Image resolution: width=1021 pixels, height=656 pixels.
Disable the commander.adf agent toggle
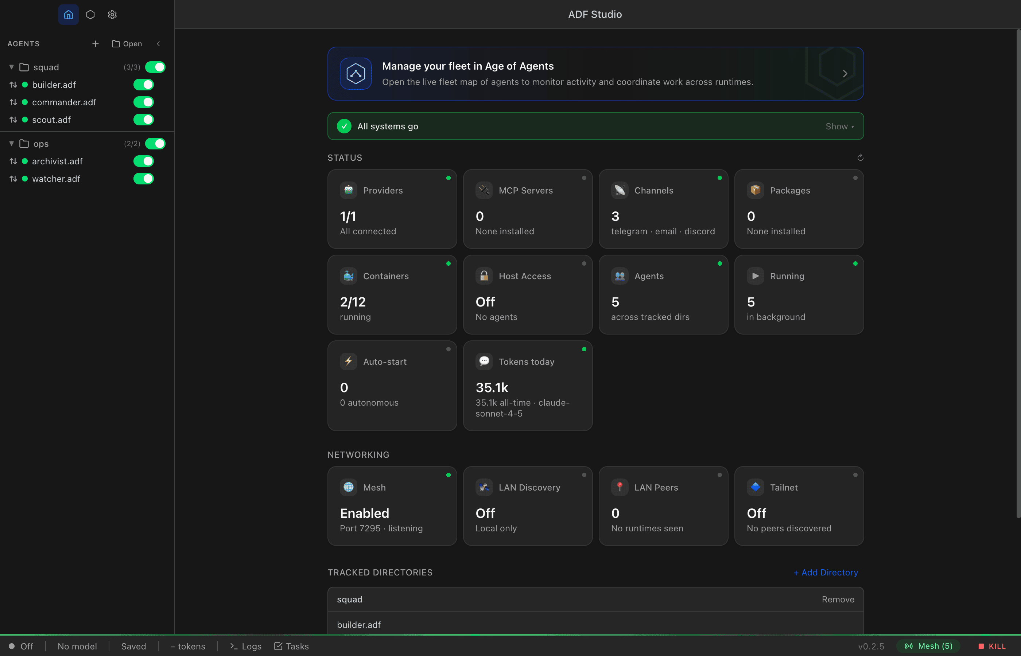144,102
